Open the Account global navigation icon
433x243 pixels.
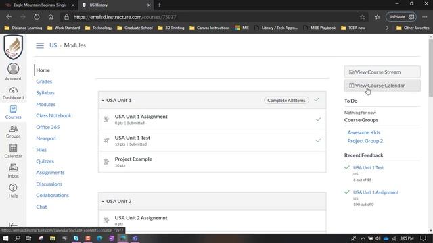pyautogui.click(x=13, y=72)
